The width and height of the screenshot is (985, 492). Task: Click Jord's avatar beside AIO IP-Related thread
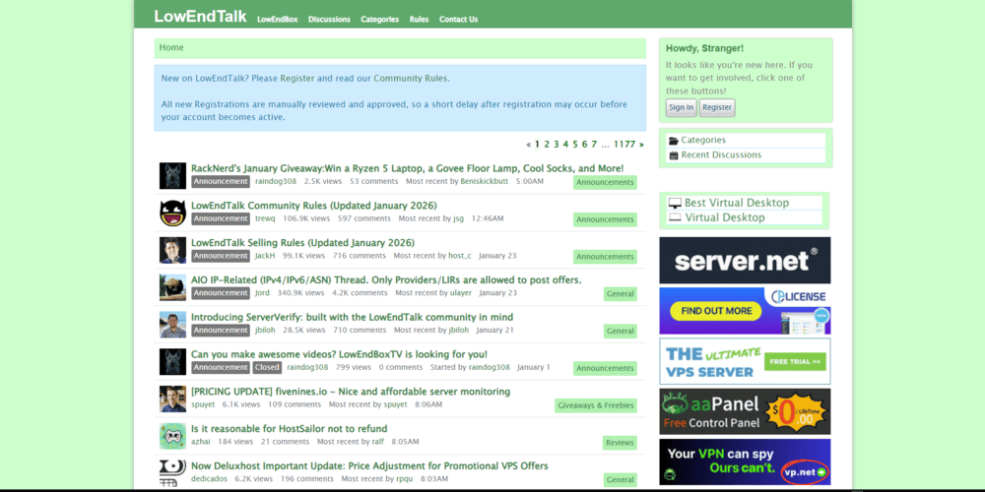point(172,286)
